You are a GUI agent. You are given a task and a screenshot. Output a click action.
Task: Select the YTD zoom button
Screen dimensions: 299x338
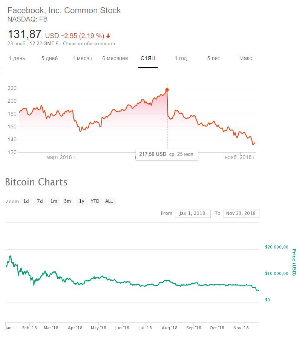coord(95,201)
